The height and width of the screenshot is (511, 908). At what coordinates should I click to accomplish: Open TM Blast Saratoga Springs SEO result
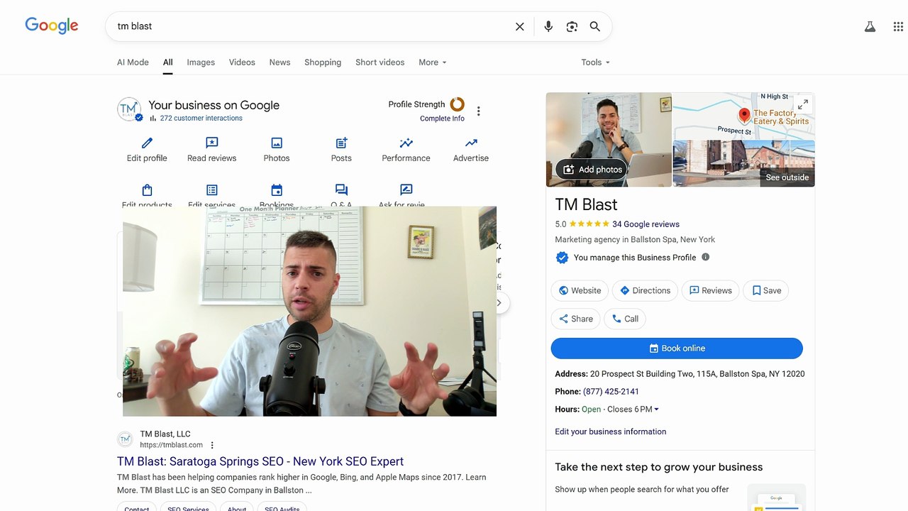(260, 461)
